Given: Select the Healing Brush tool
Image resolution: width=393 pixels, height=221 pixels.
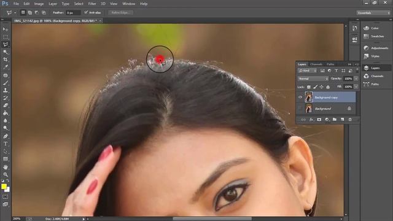Looking at the screenshot, I should coord(6,75).
